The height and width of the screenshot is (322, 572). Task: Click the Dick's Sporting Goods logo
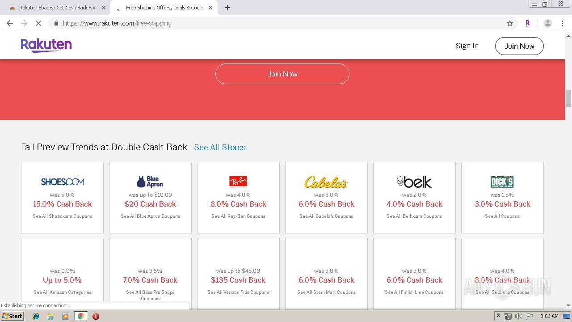pyautogui.click(x=502, y=182)
